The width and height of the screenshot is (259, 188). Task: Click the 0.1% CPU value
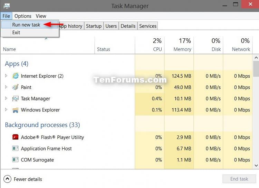click(157, 110)
